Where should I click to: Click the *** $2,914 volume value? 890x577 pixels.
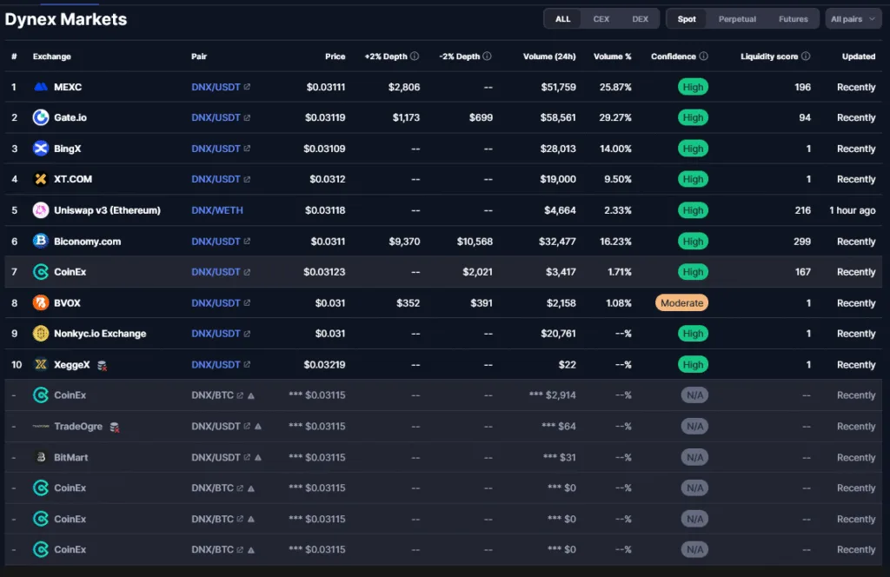(552, 395)
